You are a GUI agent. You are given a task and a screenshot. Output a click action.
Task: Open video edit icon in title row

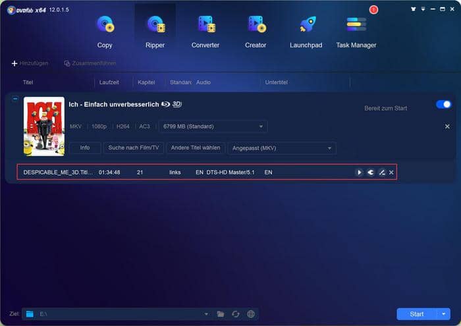381,173
